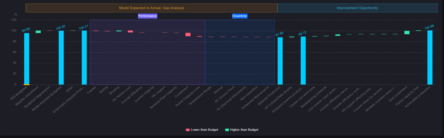Click the 'AC Electrical Disturbance' axis label
Image resolution: width=444 pixels, height=138 pixels.
(232, 98)
